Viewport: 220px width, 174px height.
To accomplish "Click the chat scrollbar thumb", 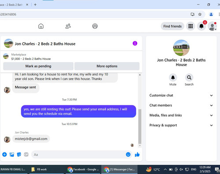I will tap(140, 126).
